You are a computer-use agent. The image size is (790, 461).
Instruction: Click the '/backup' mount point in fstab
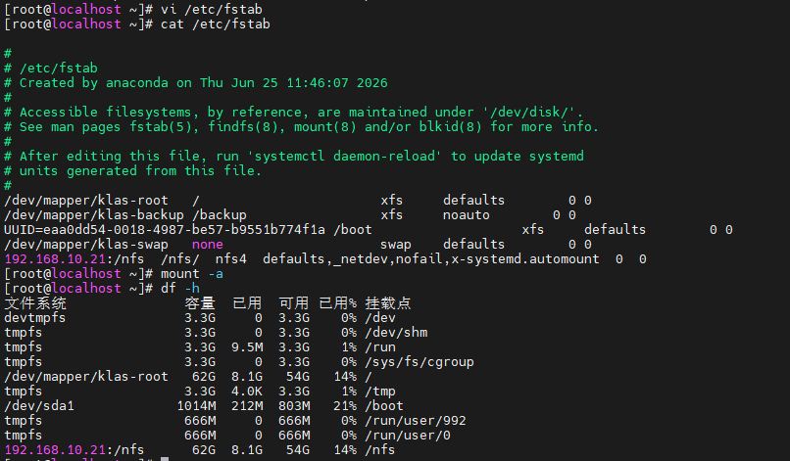point(220,215)
